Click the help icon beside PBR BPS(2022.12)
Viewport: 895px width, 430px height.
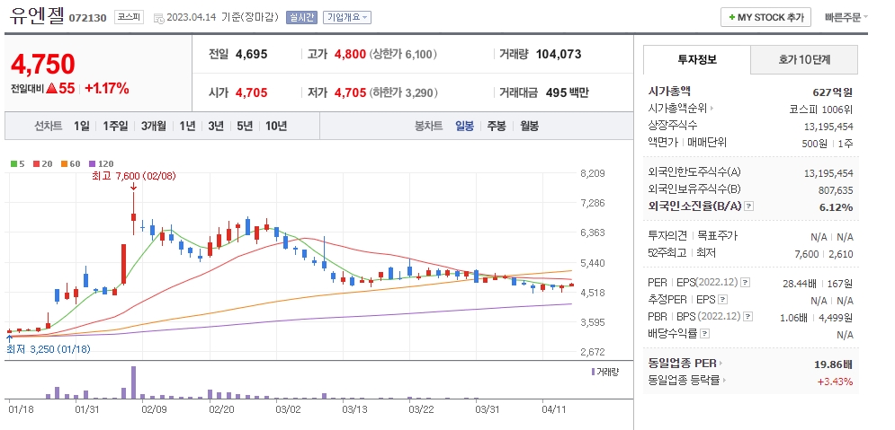[748, 316]
